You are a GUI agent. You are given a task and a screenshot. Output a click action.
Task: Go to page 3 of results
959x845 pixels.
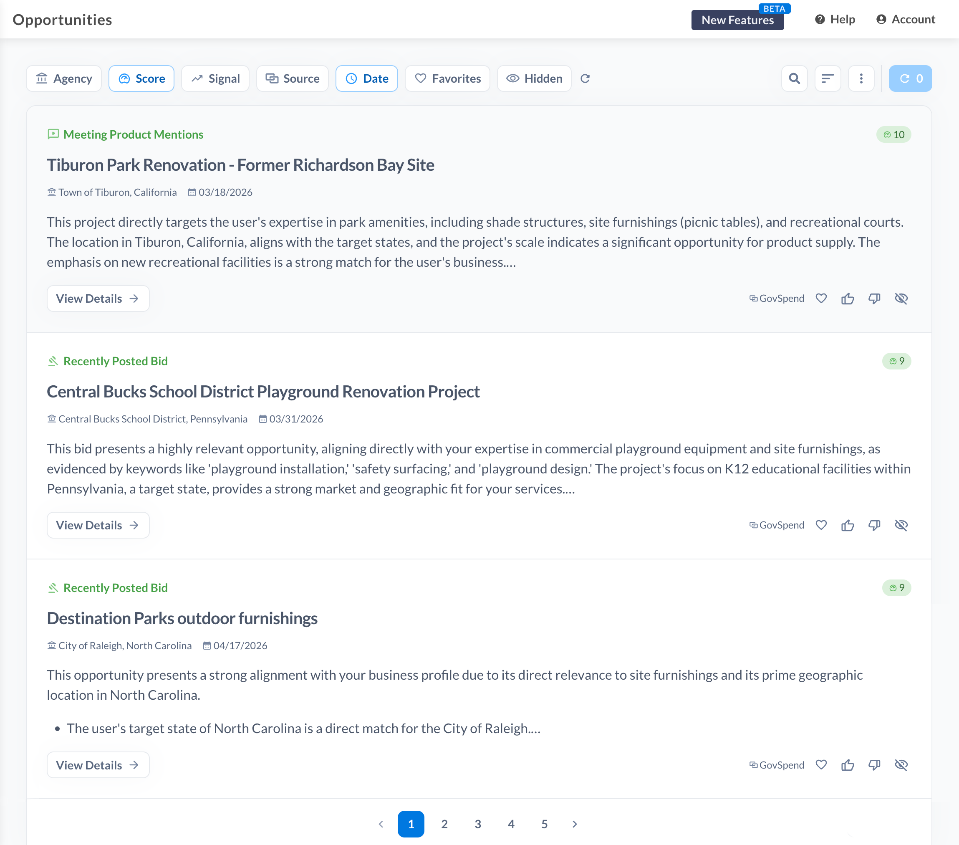[478, 824]
